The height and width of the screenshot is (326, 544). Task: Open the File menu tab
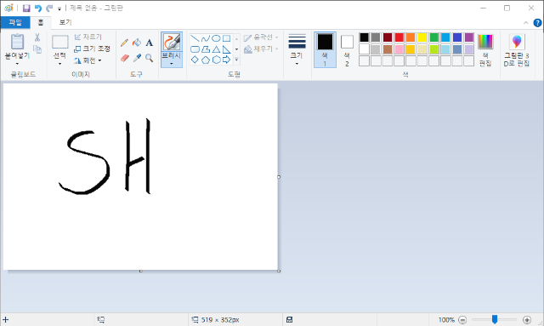point(15,22)
